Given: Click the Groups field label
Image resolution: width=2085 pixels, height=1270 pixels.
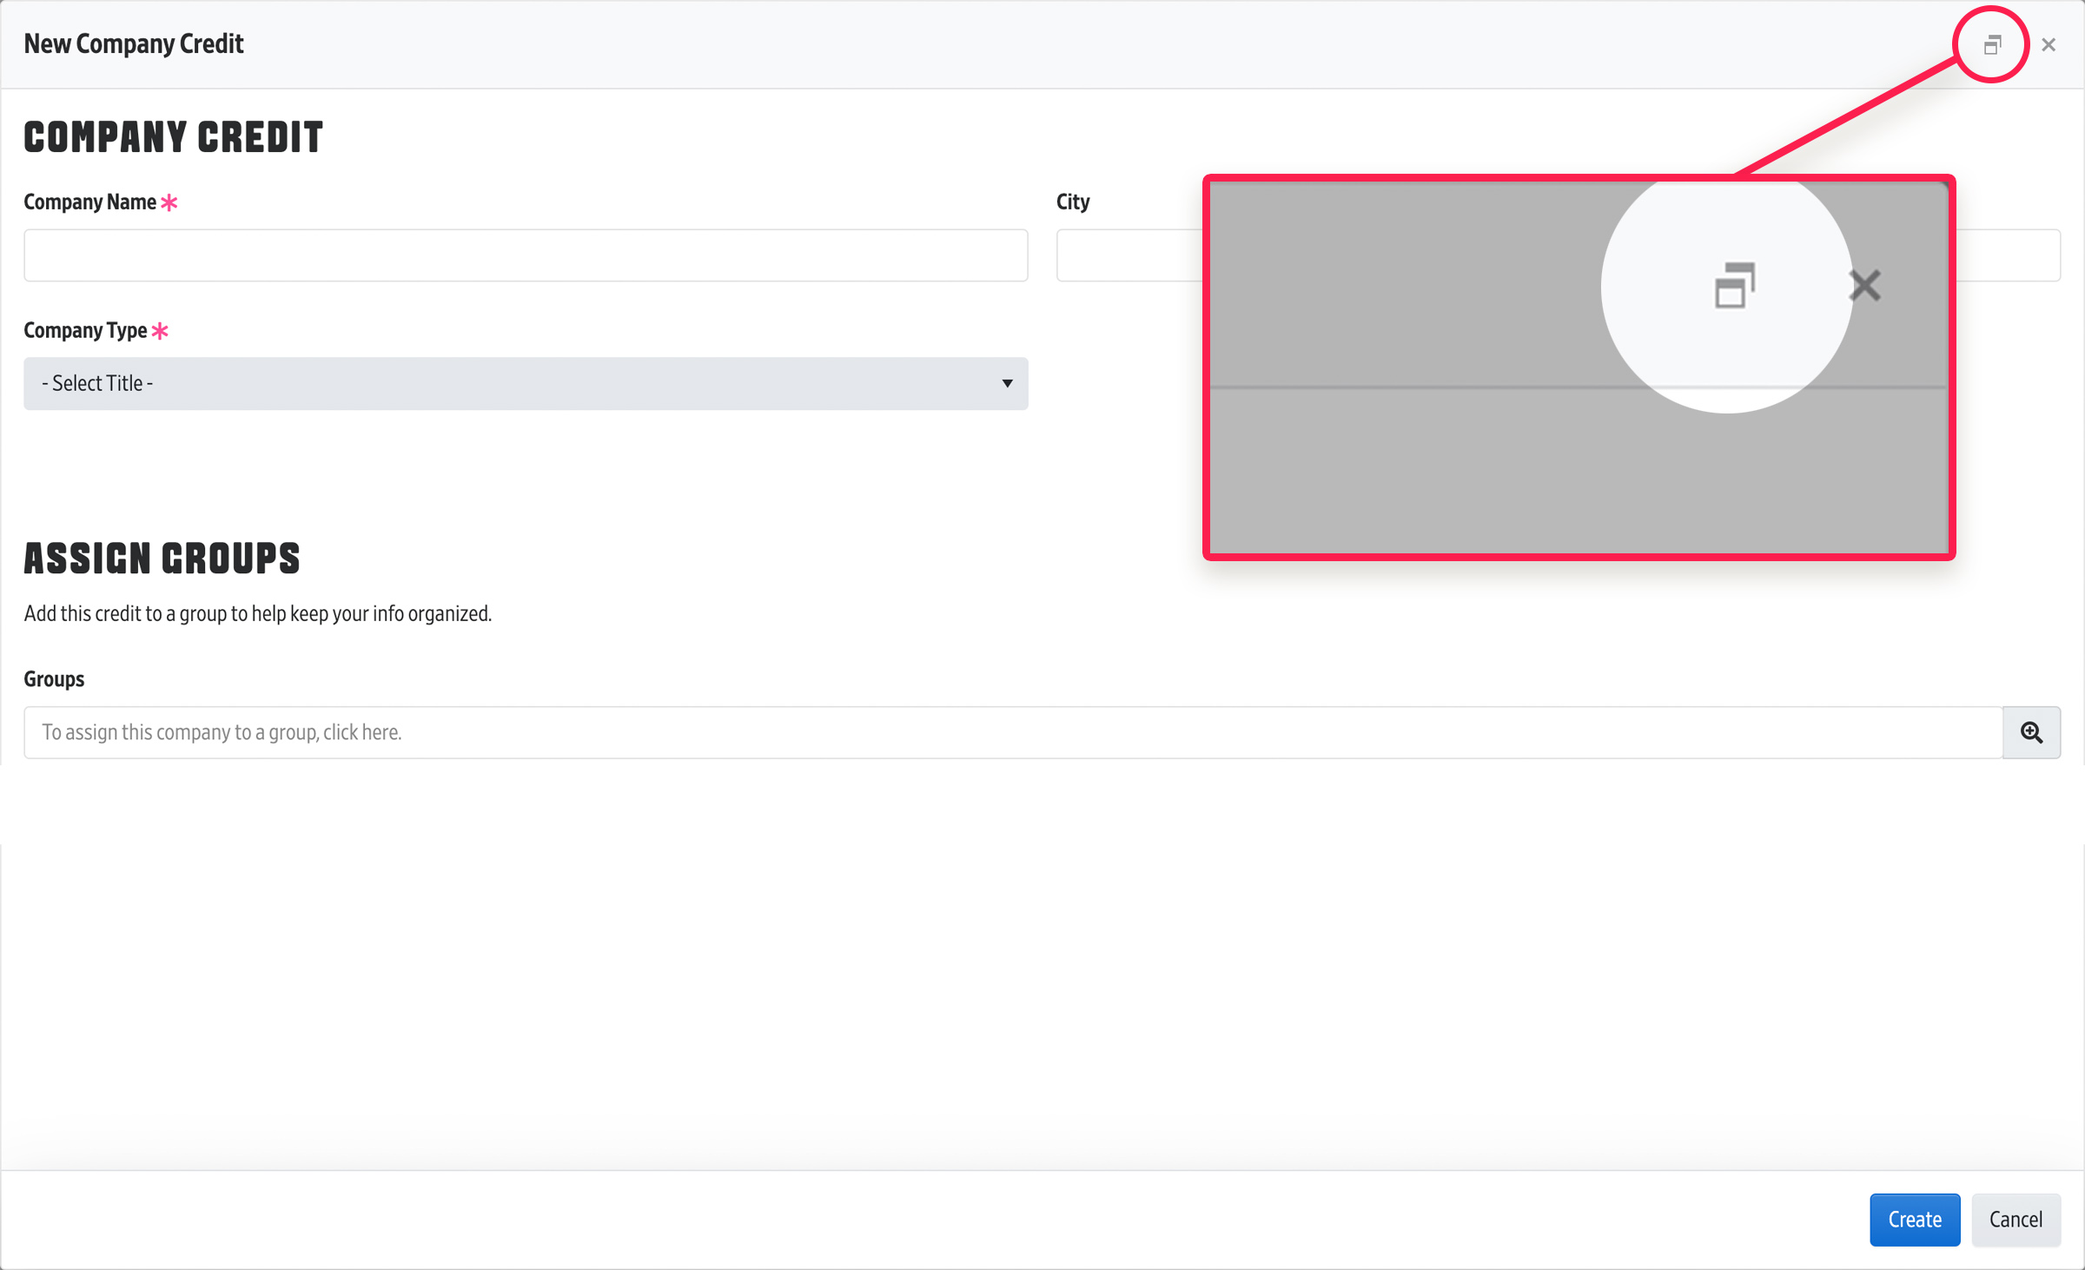Looking at the screenshot, I should click(x=54, y=679).
